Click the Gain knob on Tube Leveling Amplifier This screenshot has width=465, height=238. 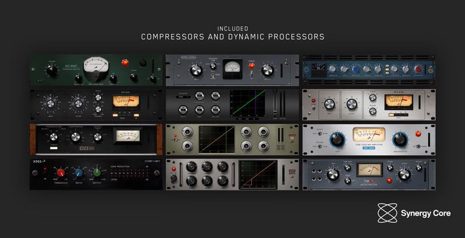[337, 139]
